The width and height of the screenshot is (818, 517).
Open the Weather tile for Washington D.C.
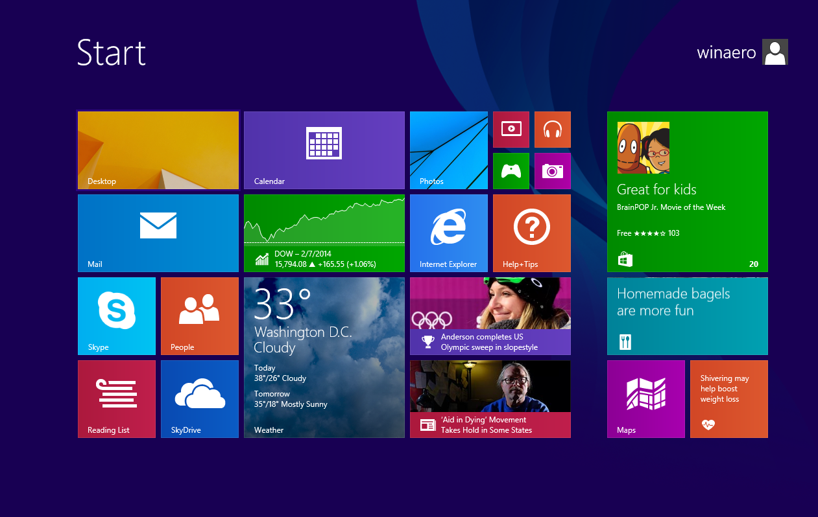tap(324, 358)
